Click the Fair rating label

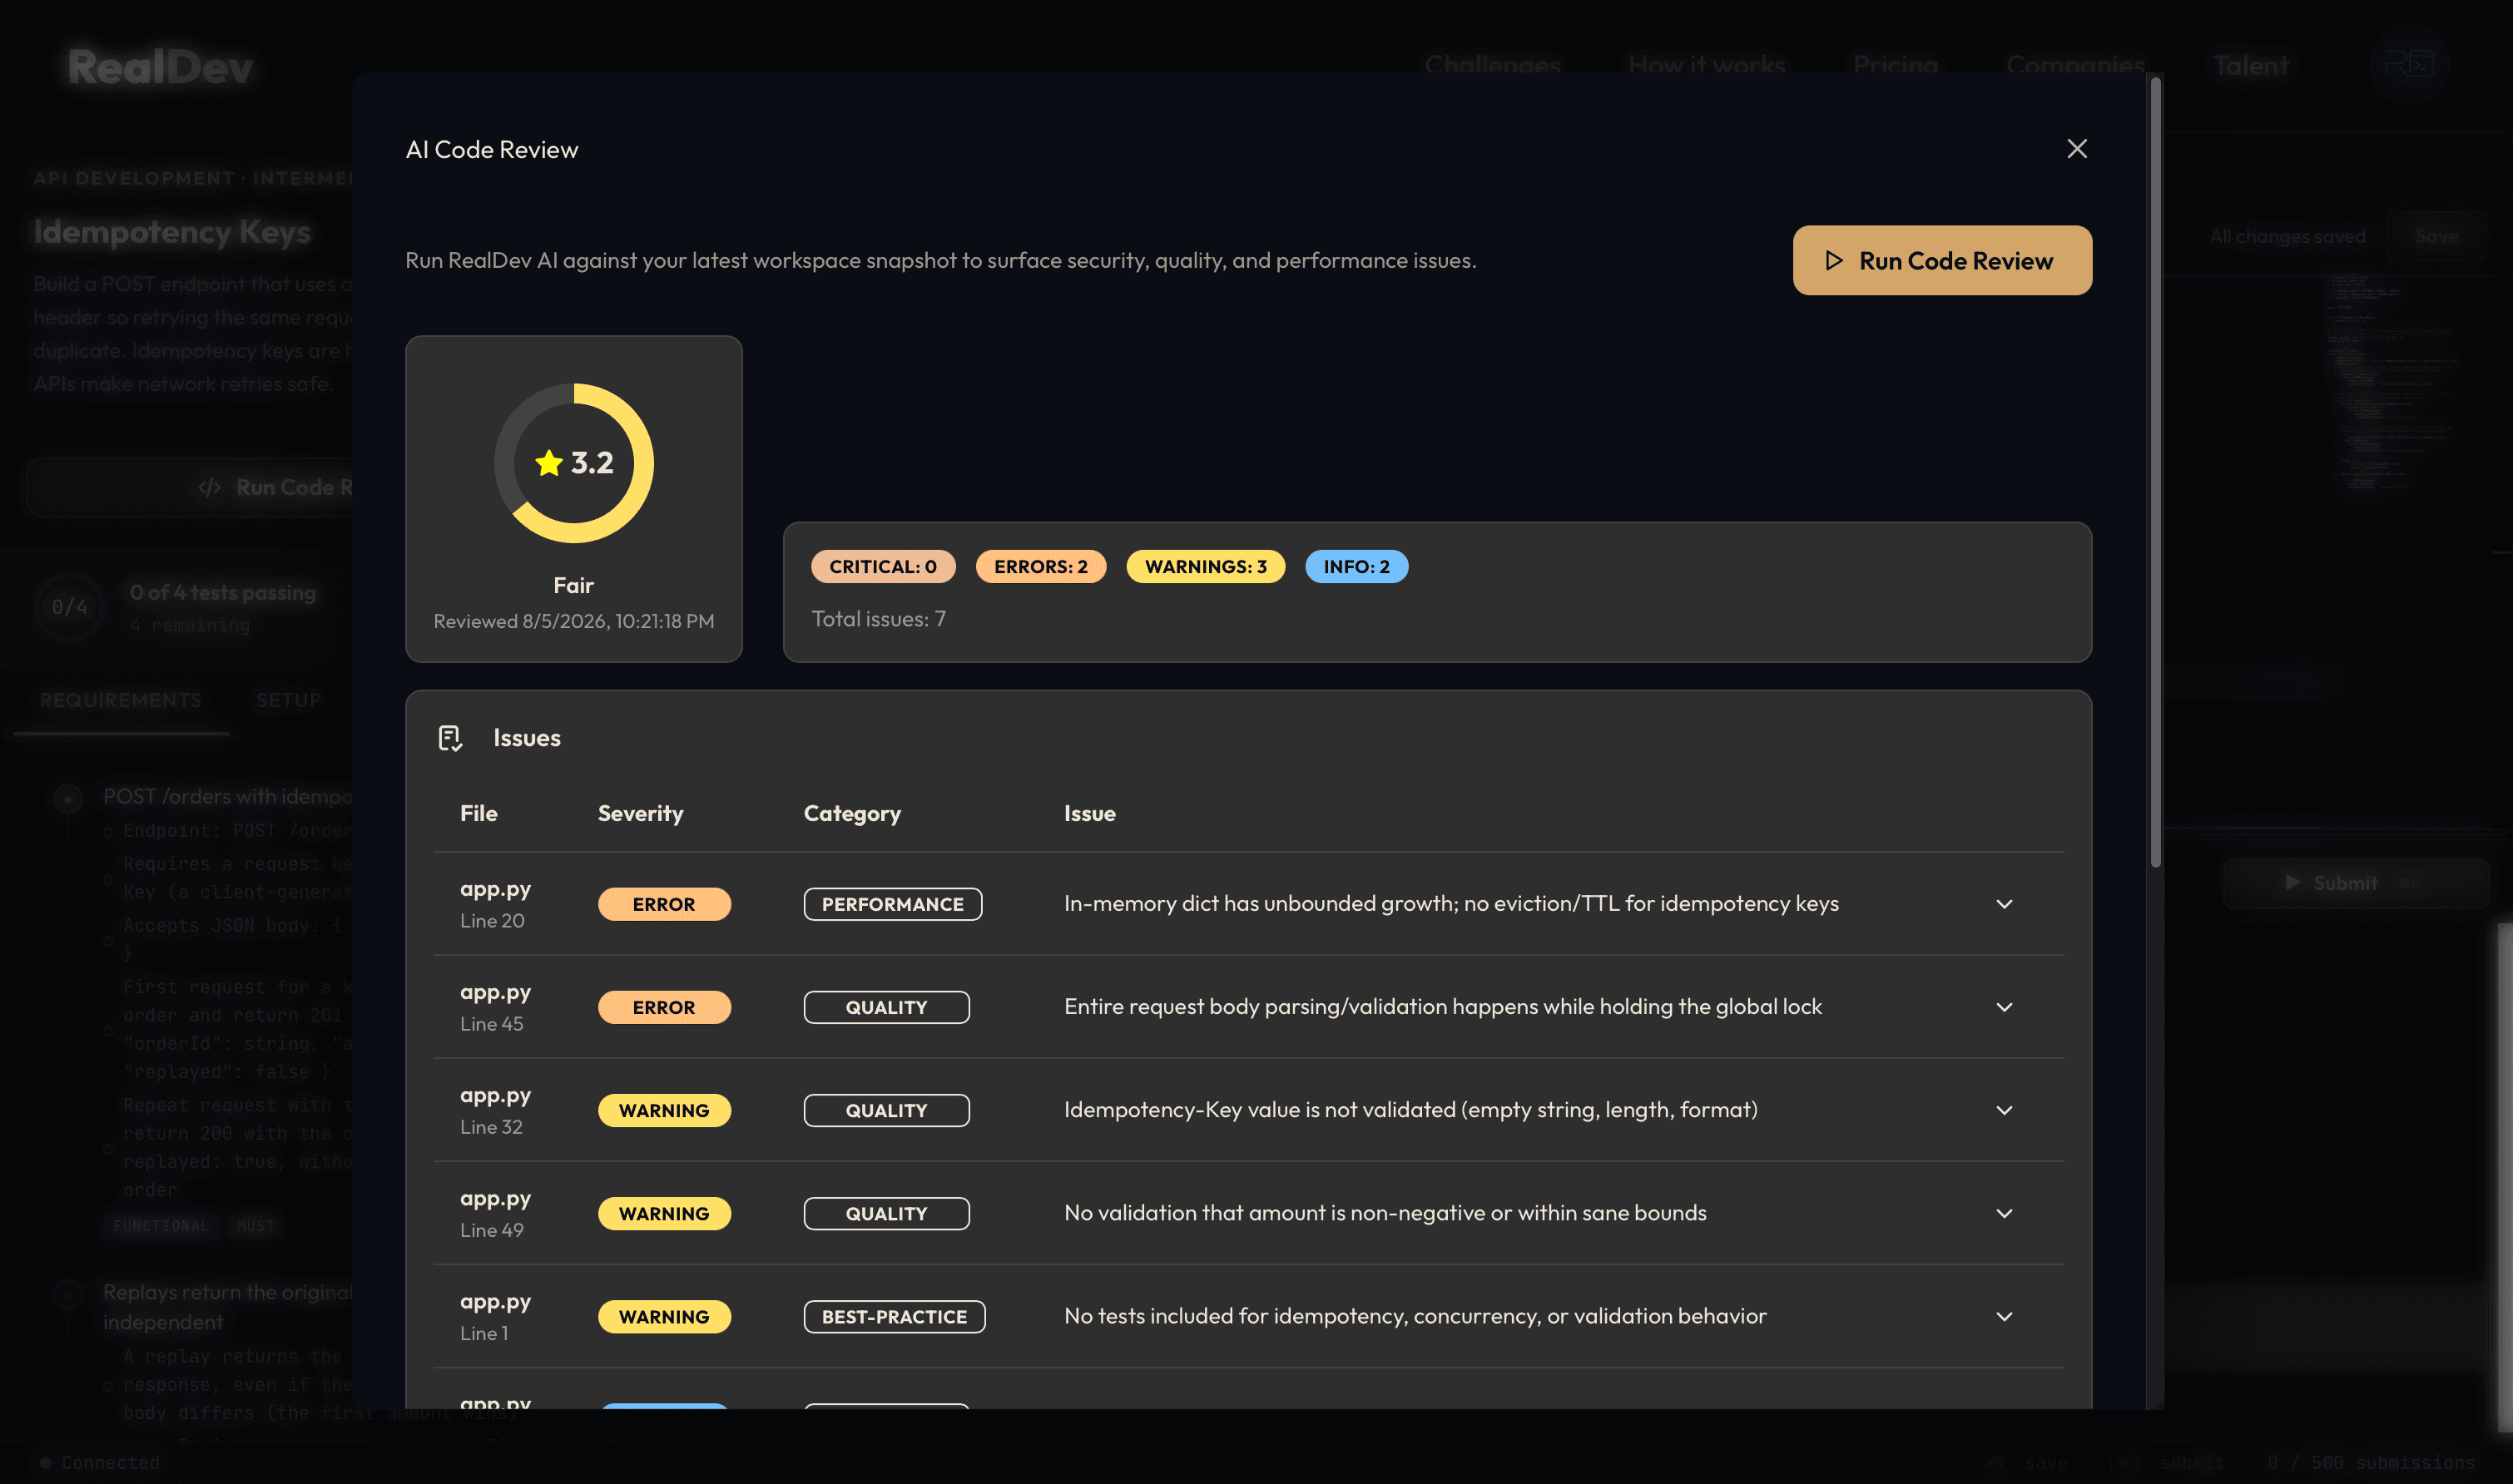pyautogui.click(x=573, y=585)
